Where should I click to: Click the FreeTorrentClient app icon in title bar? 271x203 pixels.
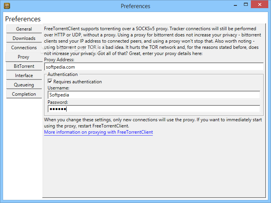(x=7, y=6)
